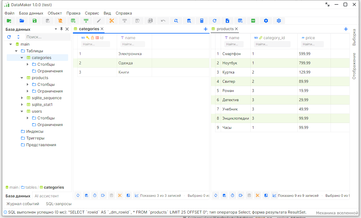This screenshot has width=361, height=218.
Task: Focus the Поиск search field in sidebar
Action: pyautogui.click(x=48, y=37)
